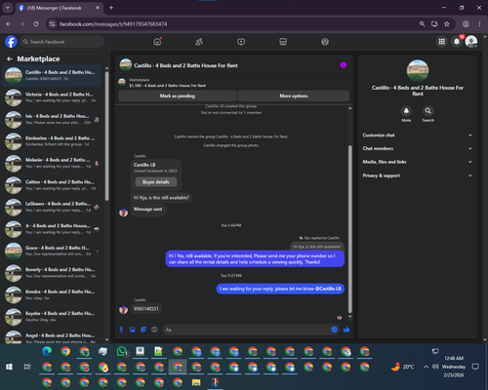The width and height of the screenshot is (488, 390).
Task: Reload the page with the browser refresh icon
Action: click(36, 24)
